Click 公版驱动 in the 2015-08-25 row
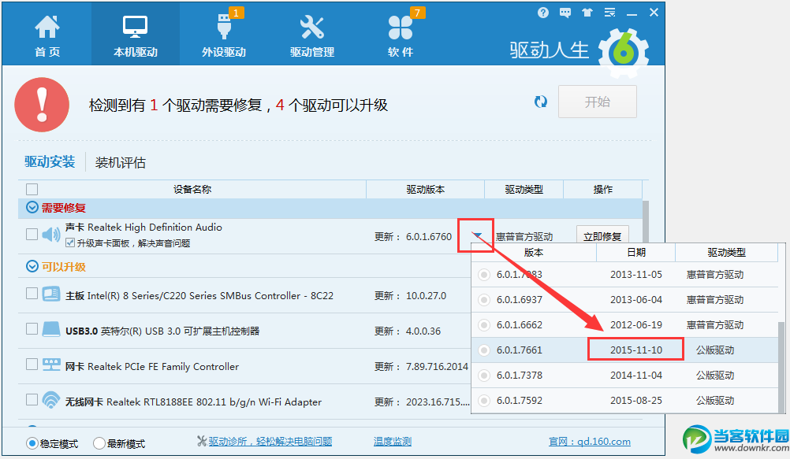 pyautogui.click(x=715, y=400)
